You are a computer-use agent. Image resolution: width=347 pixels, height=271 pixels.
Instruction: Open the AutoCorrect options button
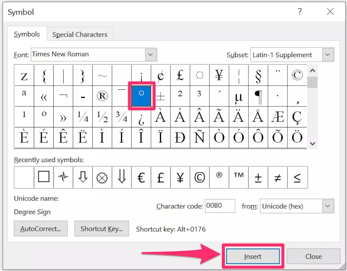tap(41, 228)
